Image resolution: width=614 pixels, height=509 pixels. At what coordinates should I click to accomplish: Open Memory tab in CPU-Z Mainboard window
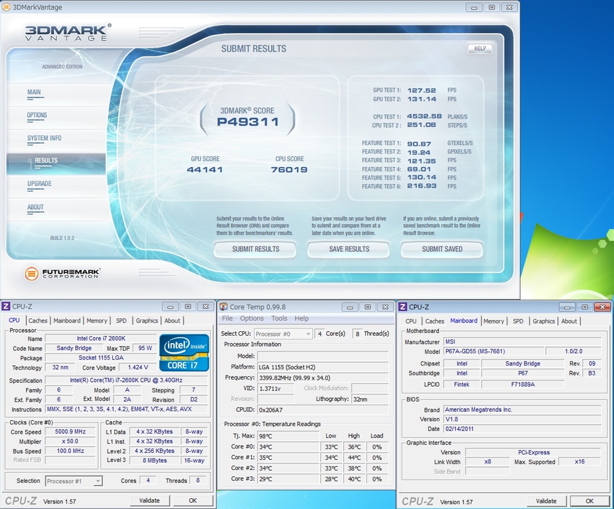coord(494,321)
